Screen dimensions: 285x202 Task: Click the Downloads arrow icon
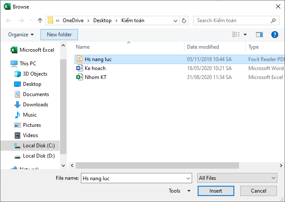click(x=17, y=105)
